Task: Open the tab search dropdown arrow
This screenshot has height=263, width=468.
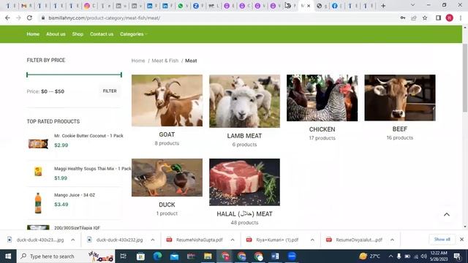Action: 412,5
